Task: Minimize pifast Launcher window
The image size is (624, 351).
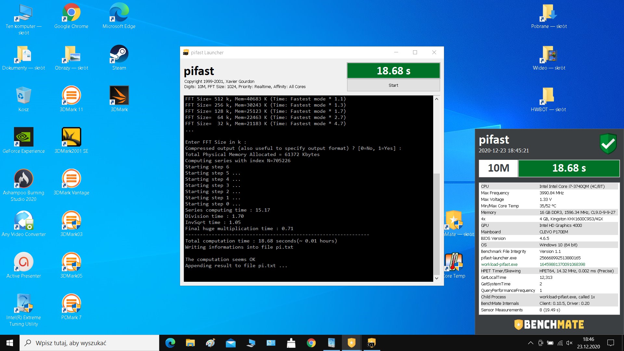Action: coord(396,52)
